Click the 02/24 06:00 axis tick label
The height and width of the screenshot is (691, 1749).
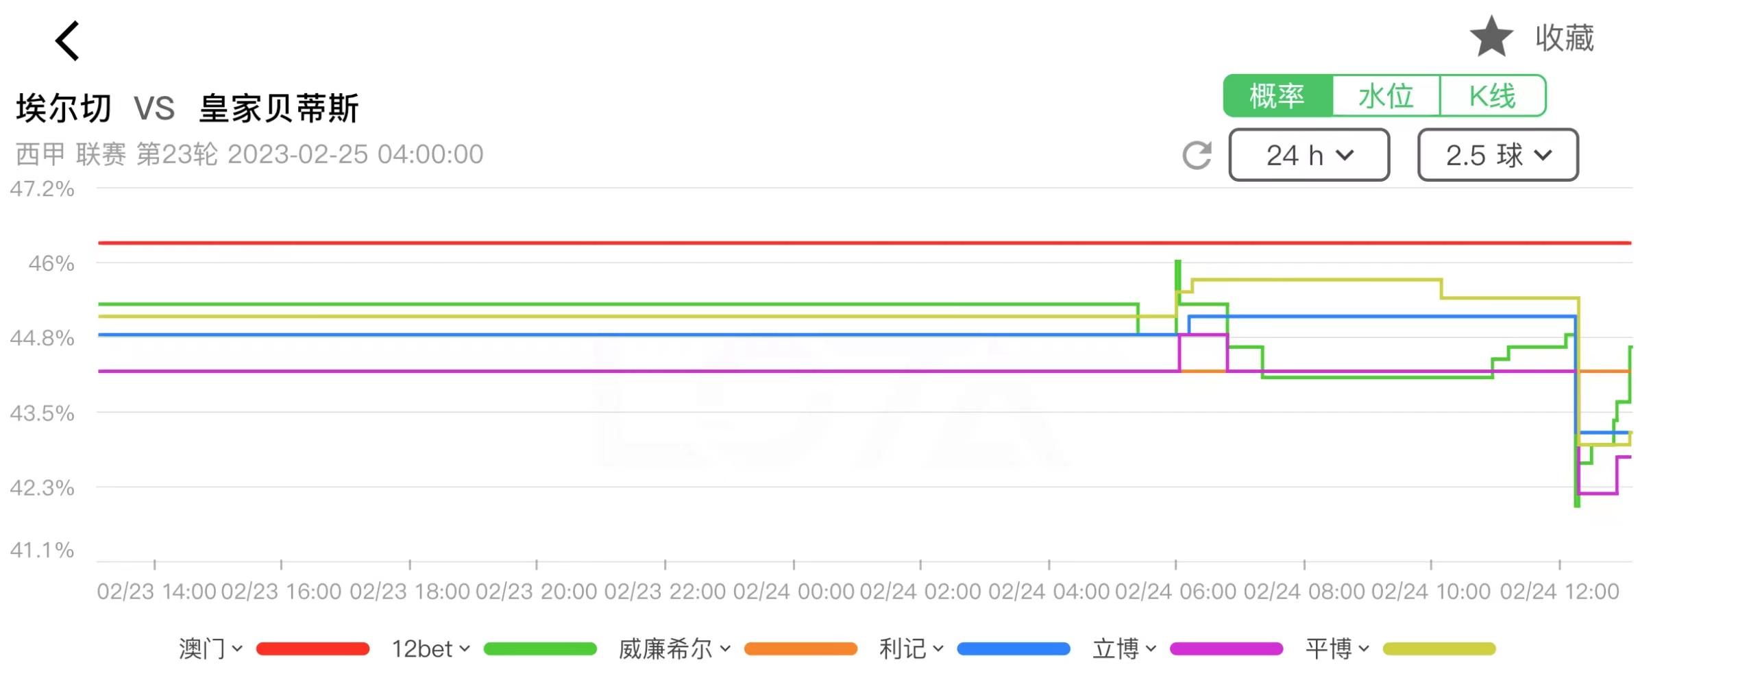tap(1175, 592)
